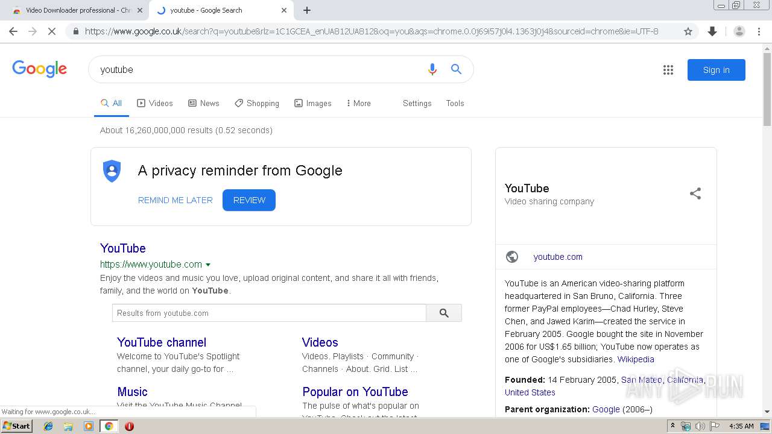
Task: Open the Video Downloader extension icon
Action: click(x=712, y=31)
